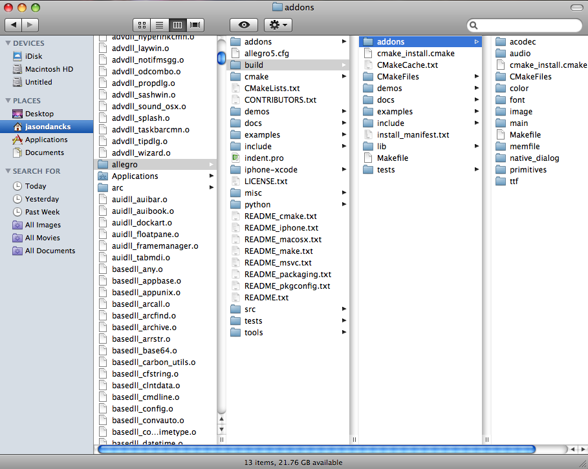Screen dimensions: 588x469
Task: Collapse the SEARCH FOR sidebar section
Action: pyautogui.click(x=8, y=171)
